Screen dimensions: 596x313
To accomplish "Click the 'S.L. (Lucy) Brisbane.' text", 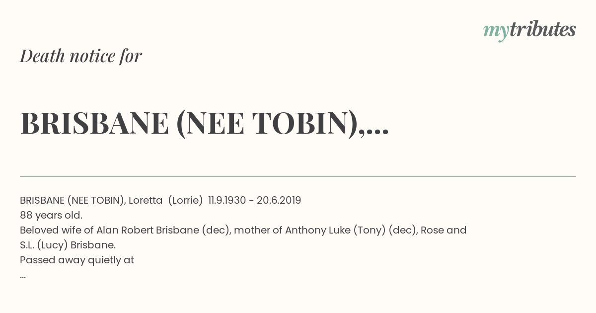I will (x=68, y=245).
